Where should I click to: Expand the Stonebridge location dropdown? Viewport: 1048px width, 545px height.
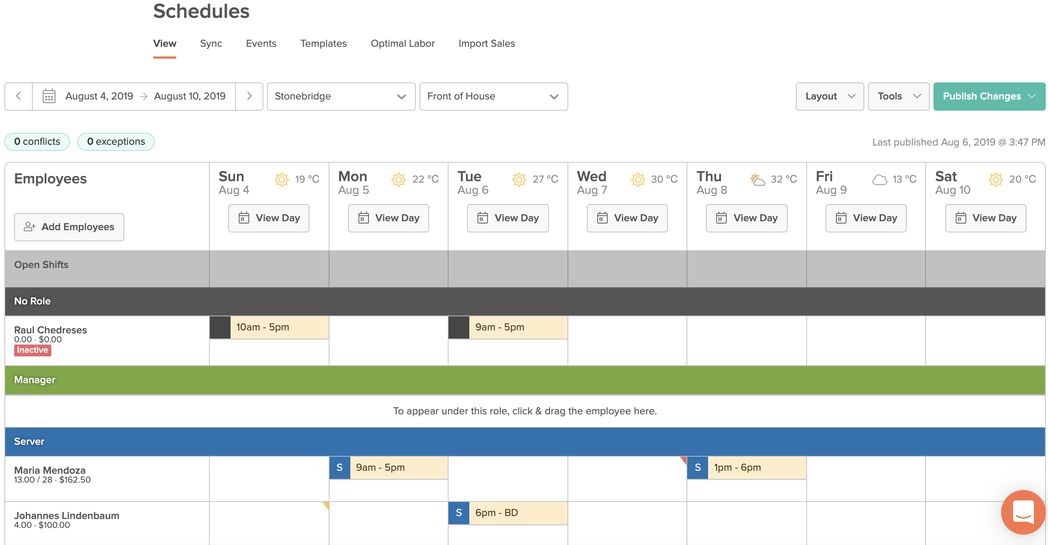pos(341,96)
